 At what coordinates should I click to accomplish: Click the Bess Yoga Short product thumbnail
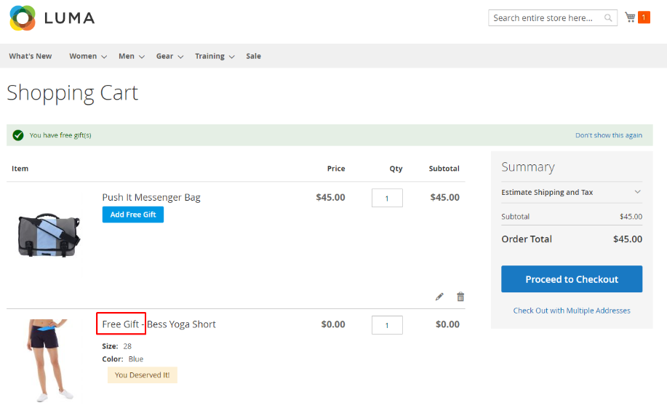click(49, 359)
